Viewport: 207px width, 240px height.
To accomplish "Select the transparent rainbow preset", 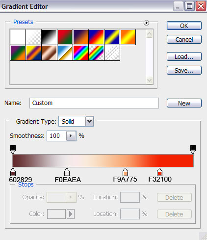I will 96,53.
